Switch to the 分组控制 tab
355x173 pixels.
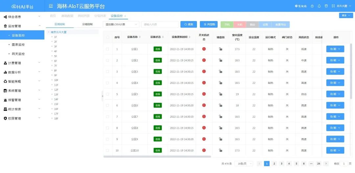click(87, 24)
